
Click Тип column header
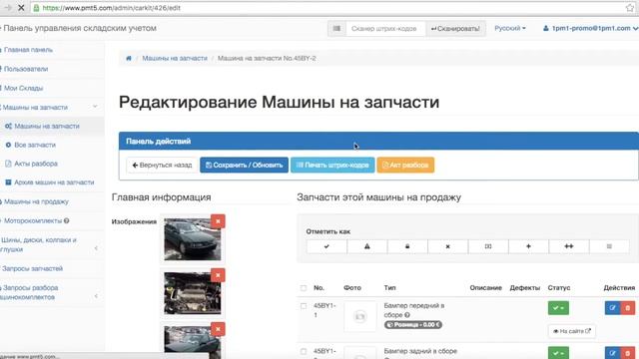pyautogui.click(x=389, y=288)
